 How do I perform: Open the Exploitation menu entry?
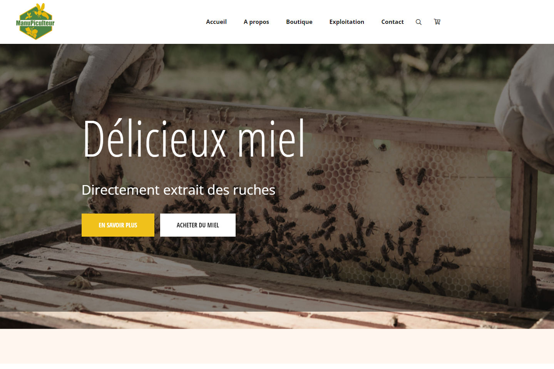347,22
